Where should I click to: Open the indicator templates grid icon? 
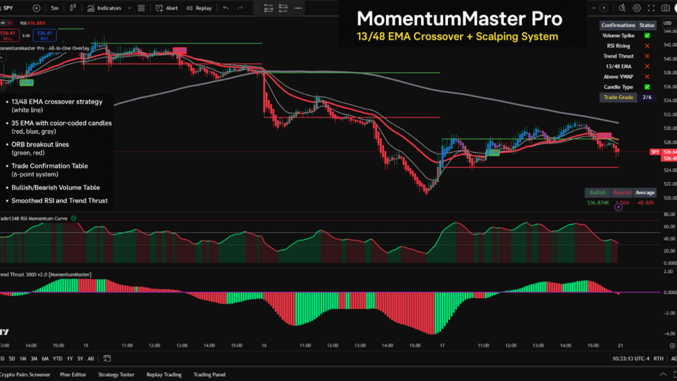[x=141, y=8]
